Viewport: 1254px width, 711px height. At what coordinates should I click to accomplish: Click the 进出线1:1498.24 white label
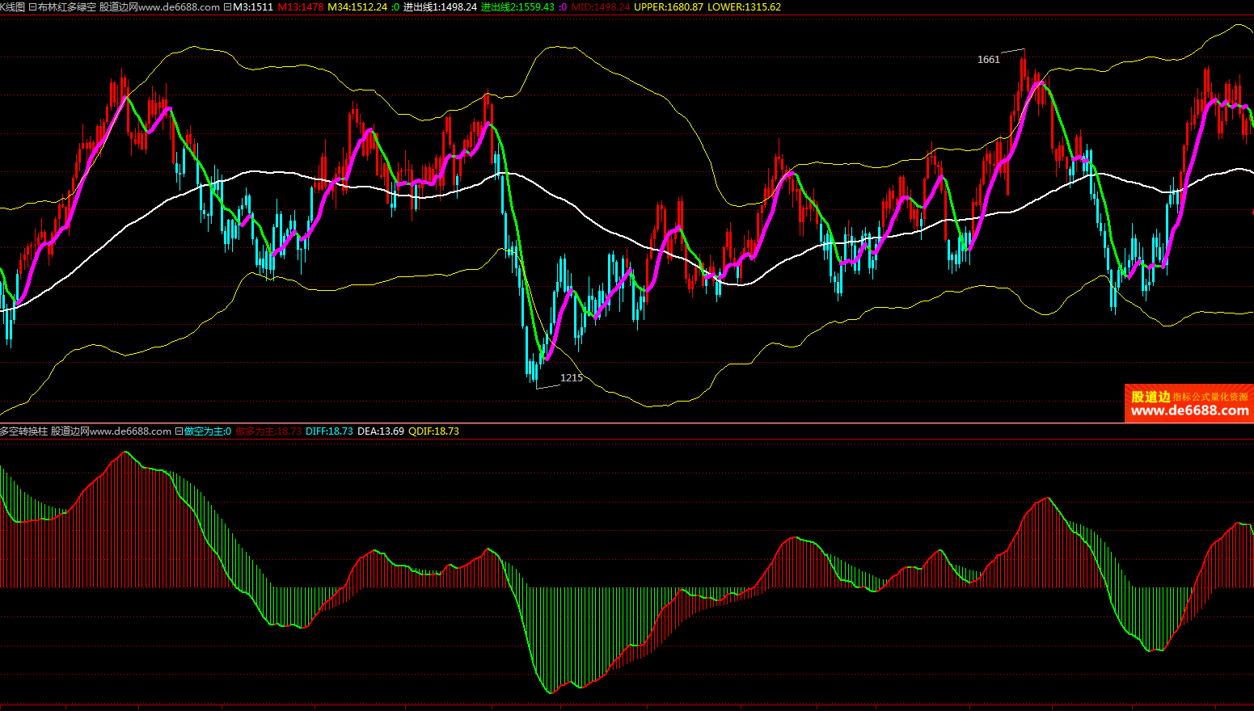click(x=440, y=7)
